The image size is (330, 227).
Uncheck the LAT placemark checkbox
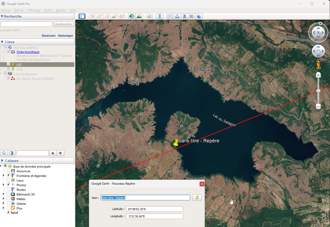pyautogui.click(x=9, y=64)
